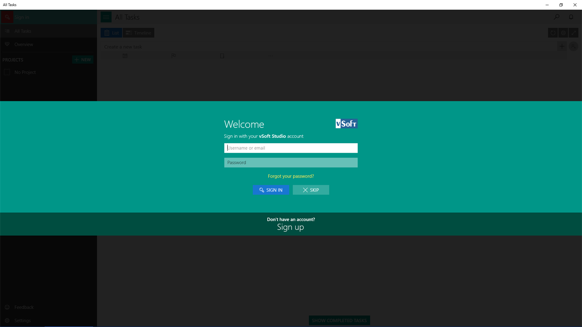Screen dimensions: 582x327
Task: Click the refresh tasks icon
Action: pyautogui.click(x=553, y=33)
